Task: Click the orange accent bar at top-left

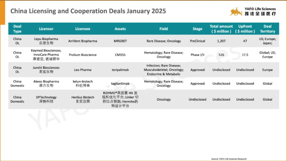Action: tap(3, 13)
